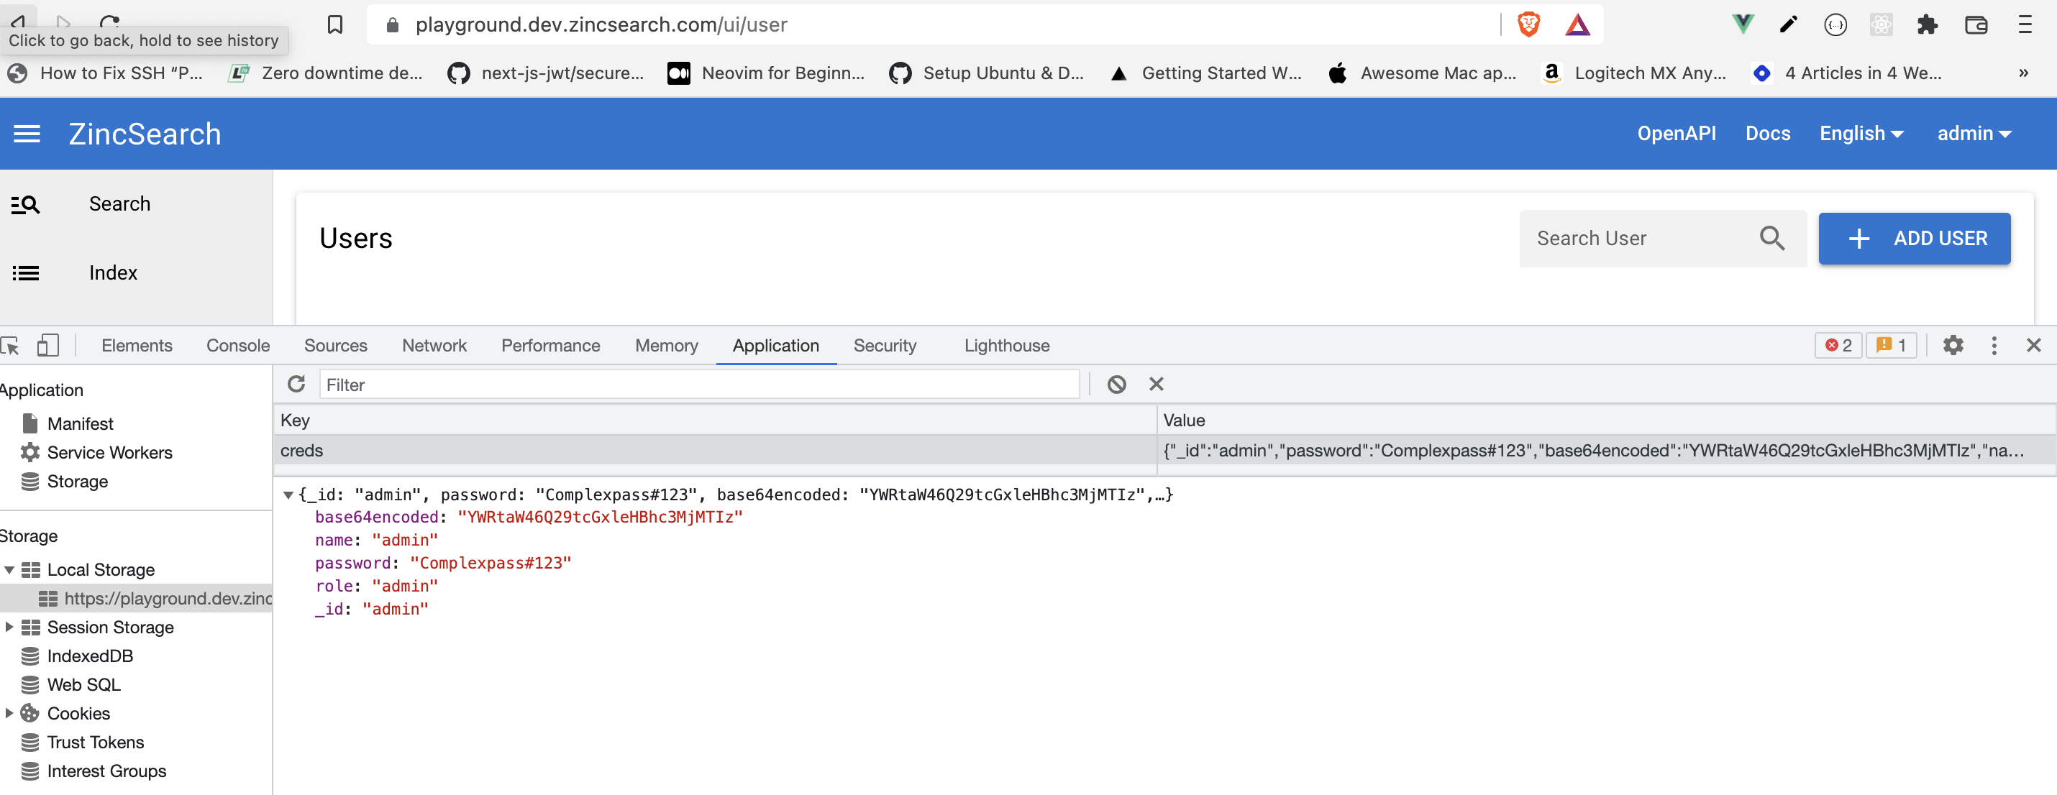Open DevTools settings gear
2057x795 pixels.
pos(1953,346)
